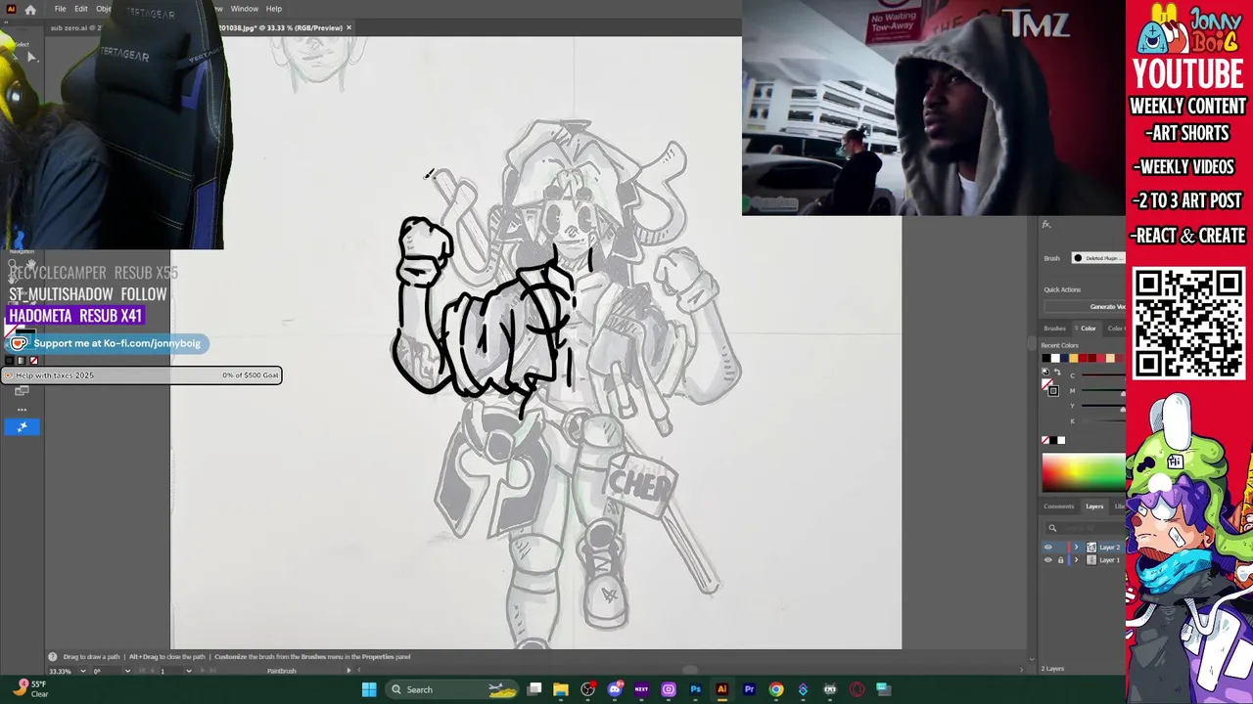This screenshot has width=1253, height=704.
Task: Hide Layer 1 with its eye icon
Action: pos(1048,560)
